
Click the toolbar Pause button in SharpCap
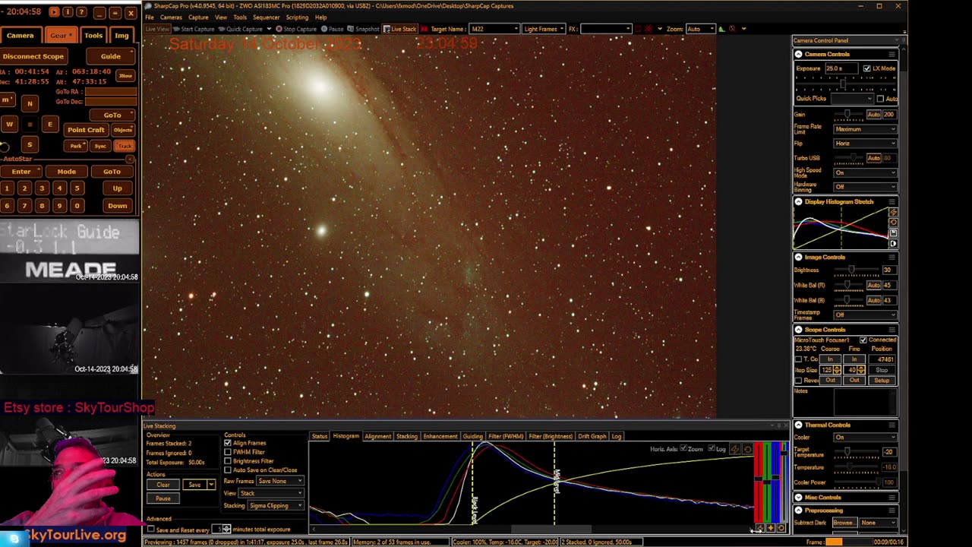click(333, 29)
